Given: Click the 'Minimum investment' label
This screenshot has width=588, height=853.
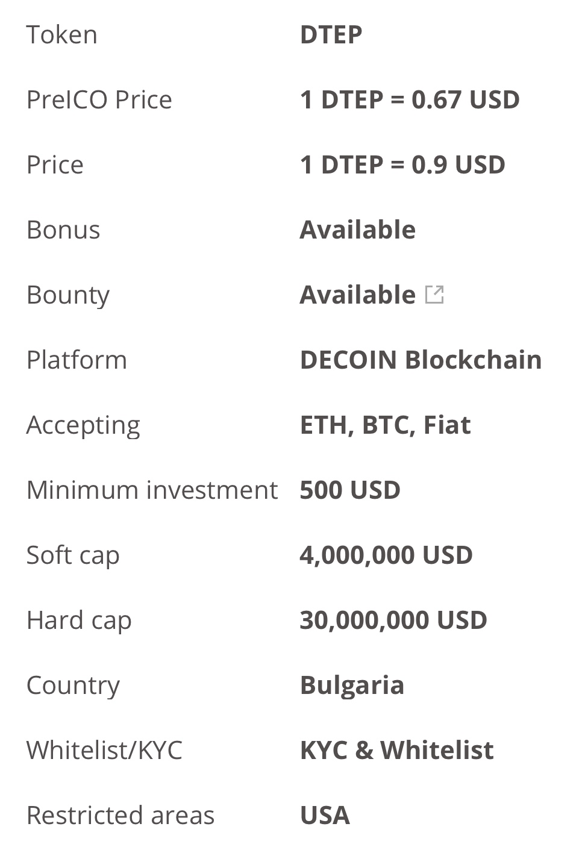Looking at the screenshot, I should pyautogui.click(x=152, y=490).
